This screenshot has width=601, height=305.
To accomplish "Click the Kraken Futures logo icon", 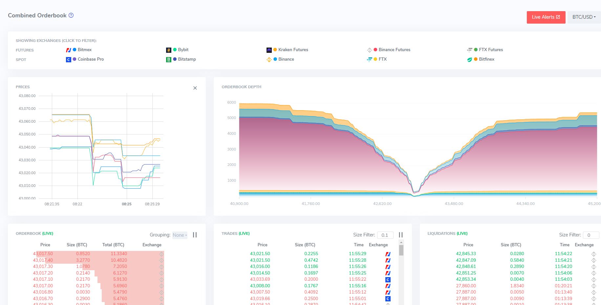I will click(269, 50).
